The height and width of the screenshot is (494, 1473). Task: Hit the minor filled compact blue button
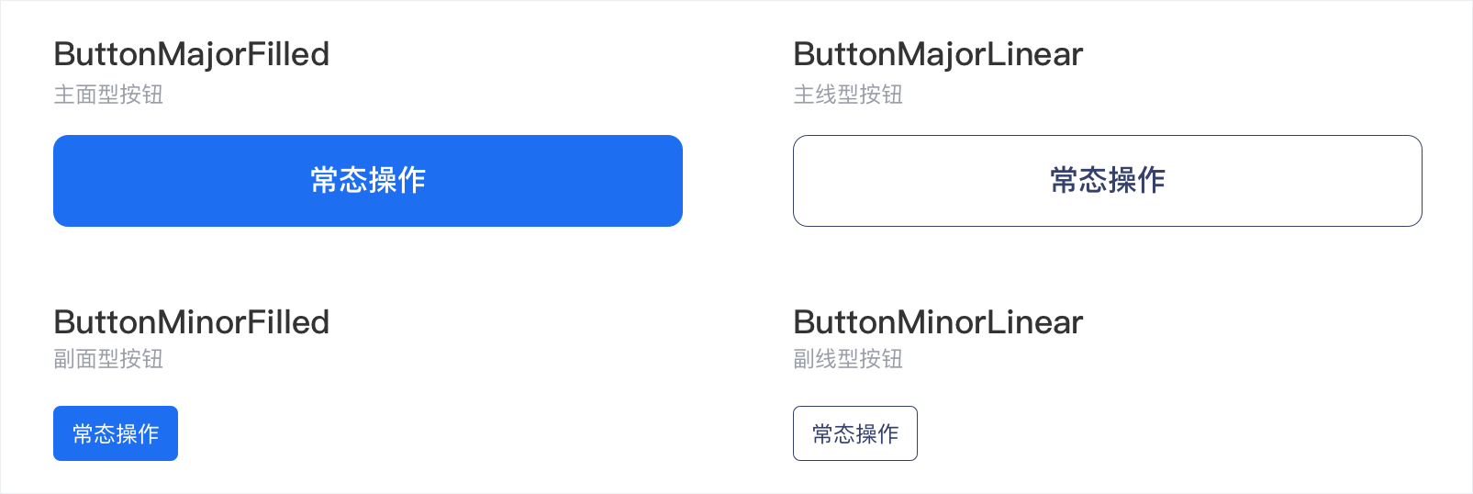pyautogui.click(x=116, y=433)
